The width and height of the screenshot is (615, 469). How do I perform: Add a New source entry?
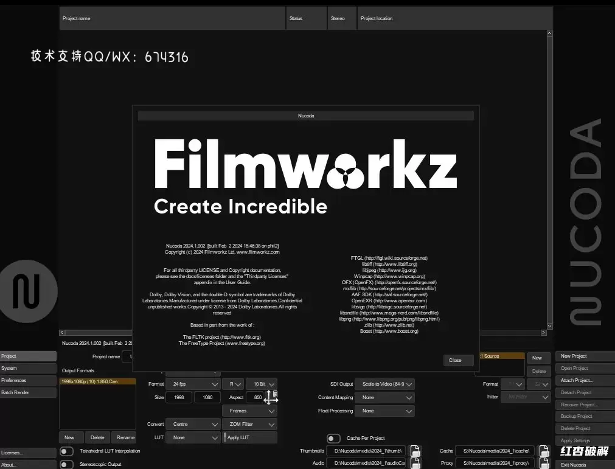point(539,358)
